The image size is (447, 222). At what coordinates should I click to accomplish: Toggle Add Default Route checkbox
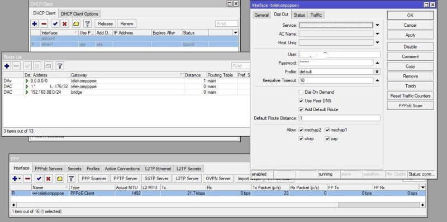[301, 109]
